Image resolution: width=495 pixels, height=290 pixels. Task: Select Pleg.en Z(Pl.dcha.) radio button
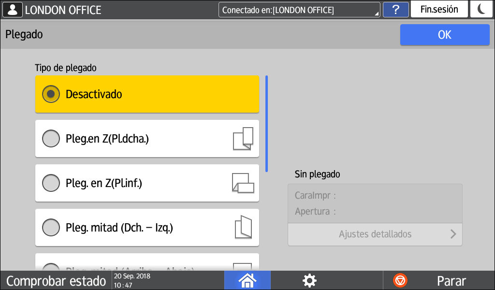(x=51, y=139)
